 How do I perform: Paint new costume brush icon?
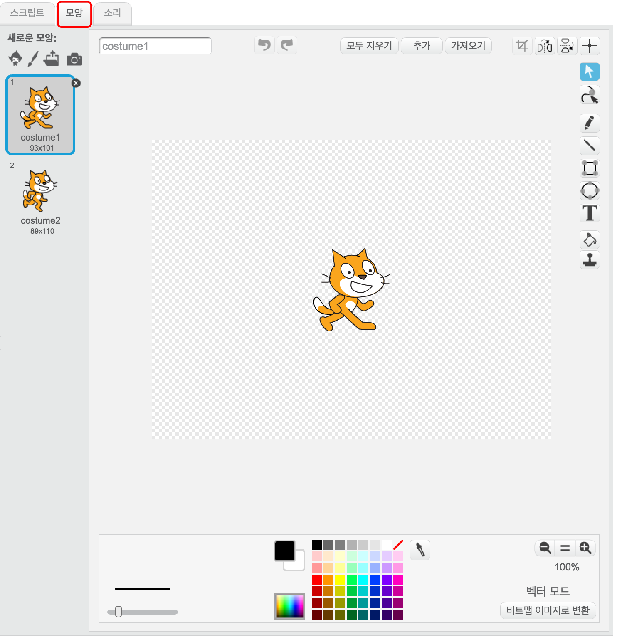[x=33, y=58]
